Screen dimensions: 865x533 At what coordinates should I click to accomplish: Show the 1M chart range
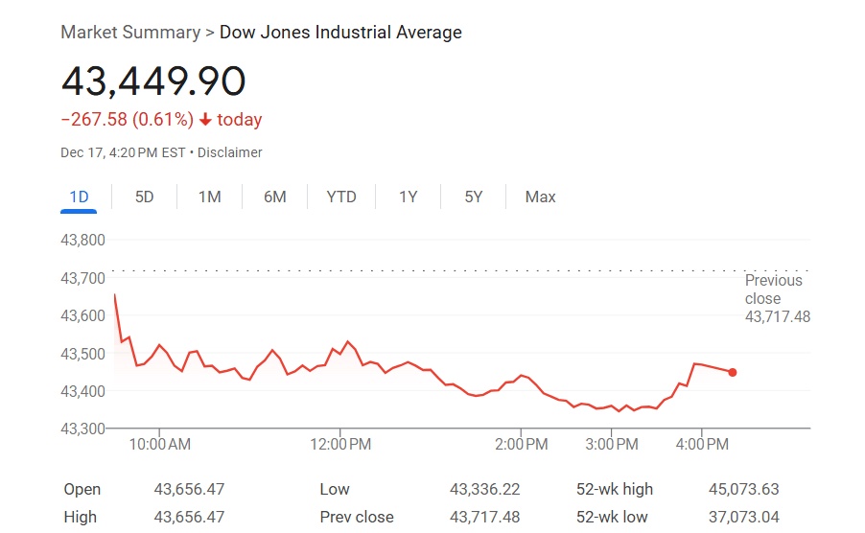pyautogui.click(x=209, y=197)
